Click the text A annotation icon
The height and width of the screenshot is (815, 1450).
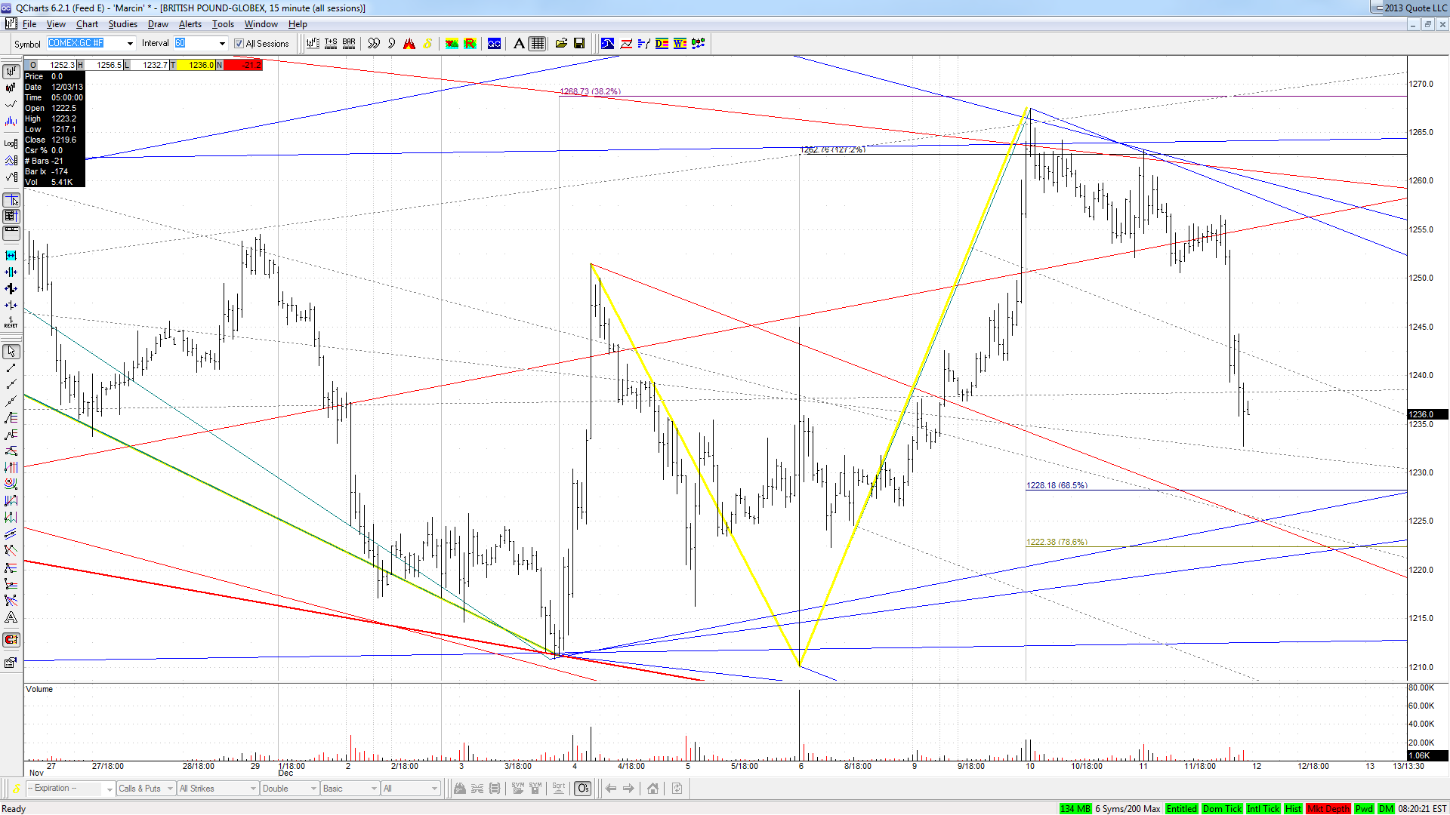(519, 44)
